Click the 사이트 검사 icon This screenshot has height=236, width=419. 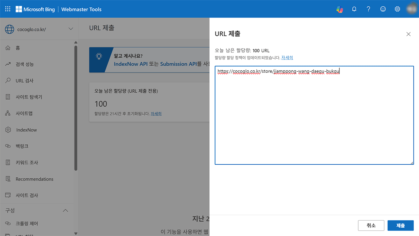pyautogui.click(x=8, y=195)
